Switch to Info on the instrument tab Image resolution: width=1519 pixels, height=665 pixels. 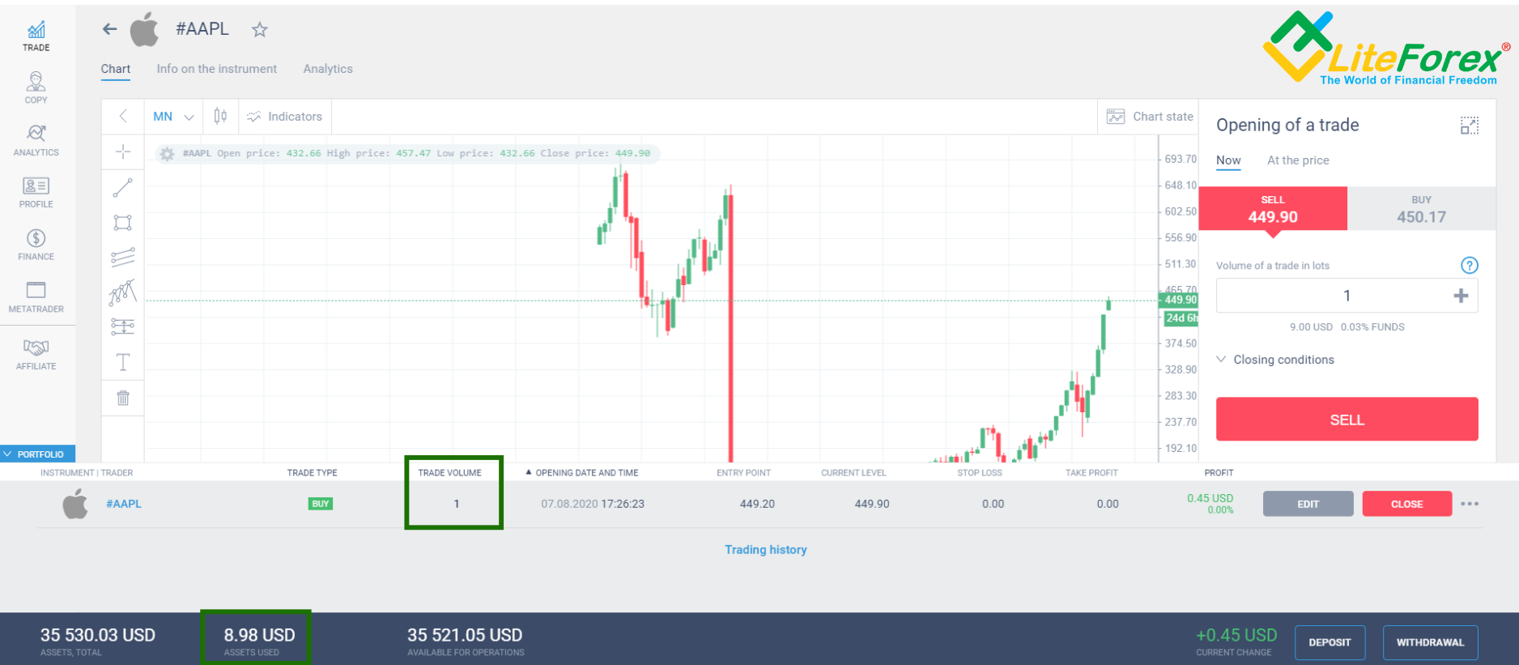point(216,69)
